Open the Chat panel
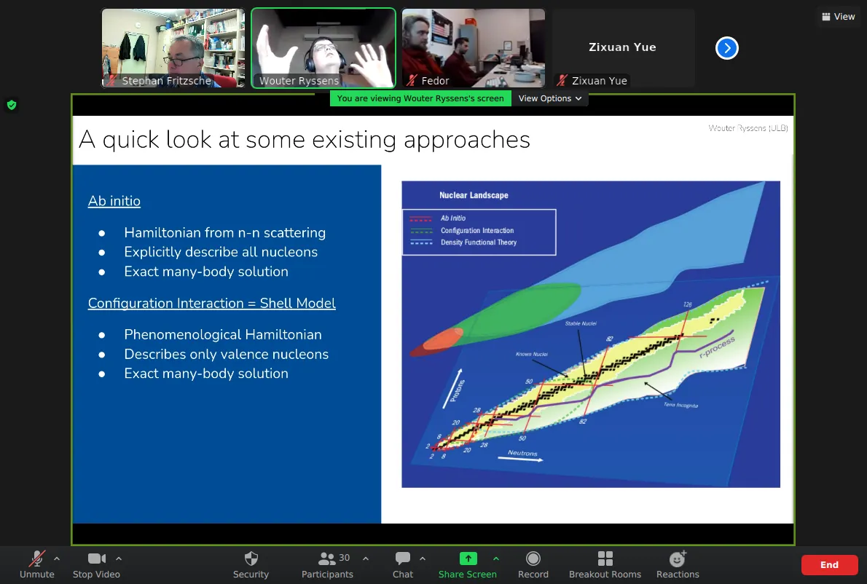Screen dimensions: 867x584 (402, 564)
